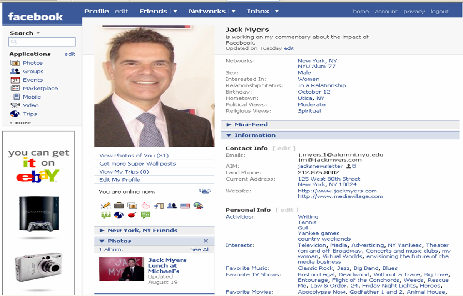The width and height of the screenshot is (463, 296).
Task: Select the briefcase icon under online status
Action: 118,206
